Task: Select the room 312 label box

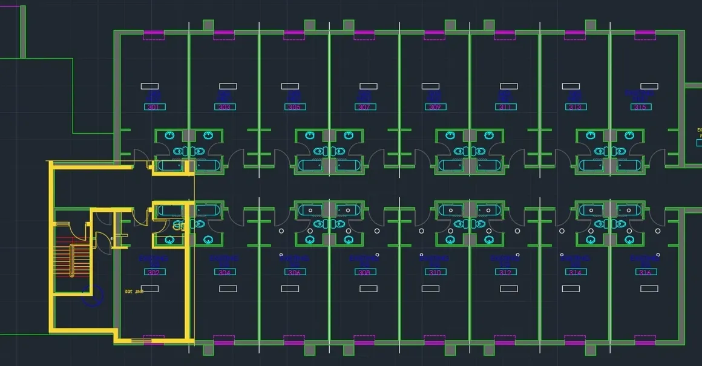Action: [x=505, y=272]
